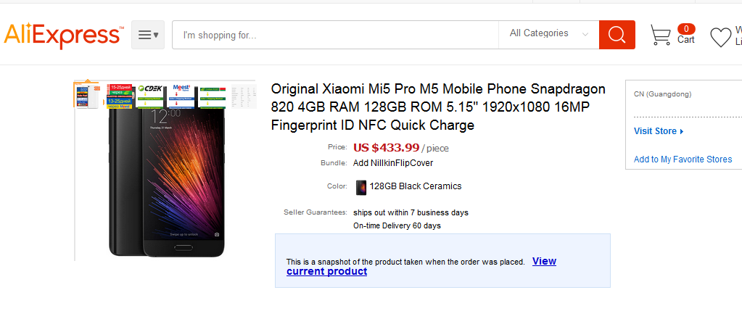The width and height of the screenshot is (742, 311).
Task: Type in the "I'm shopping for" search box
Action: (x=334, y=35)
